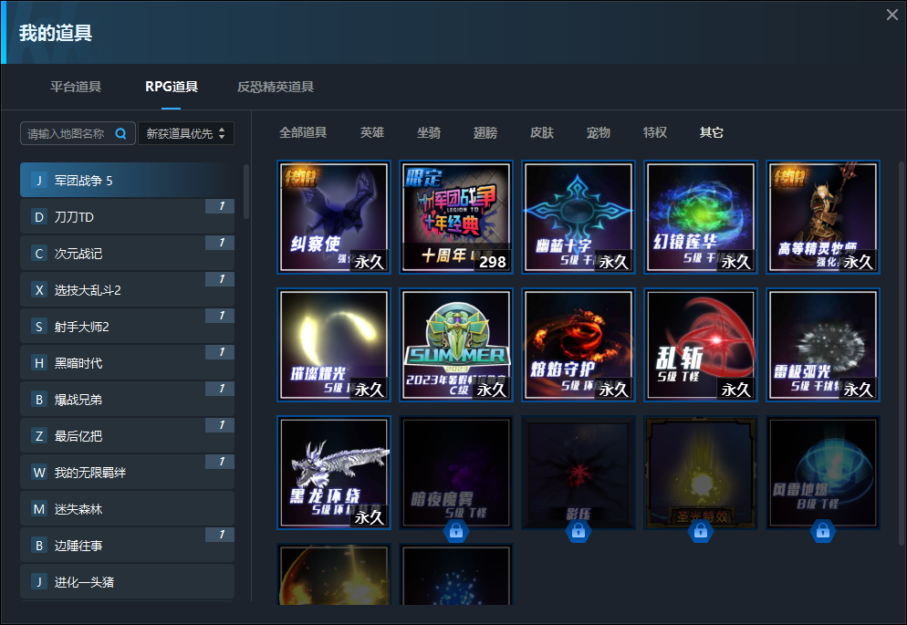Viewport: 907px width, 625px height.
Task: Open the 乱斩 item card
Action: pos(701,345)
